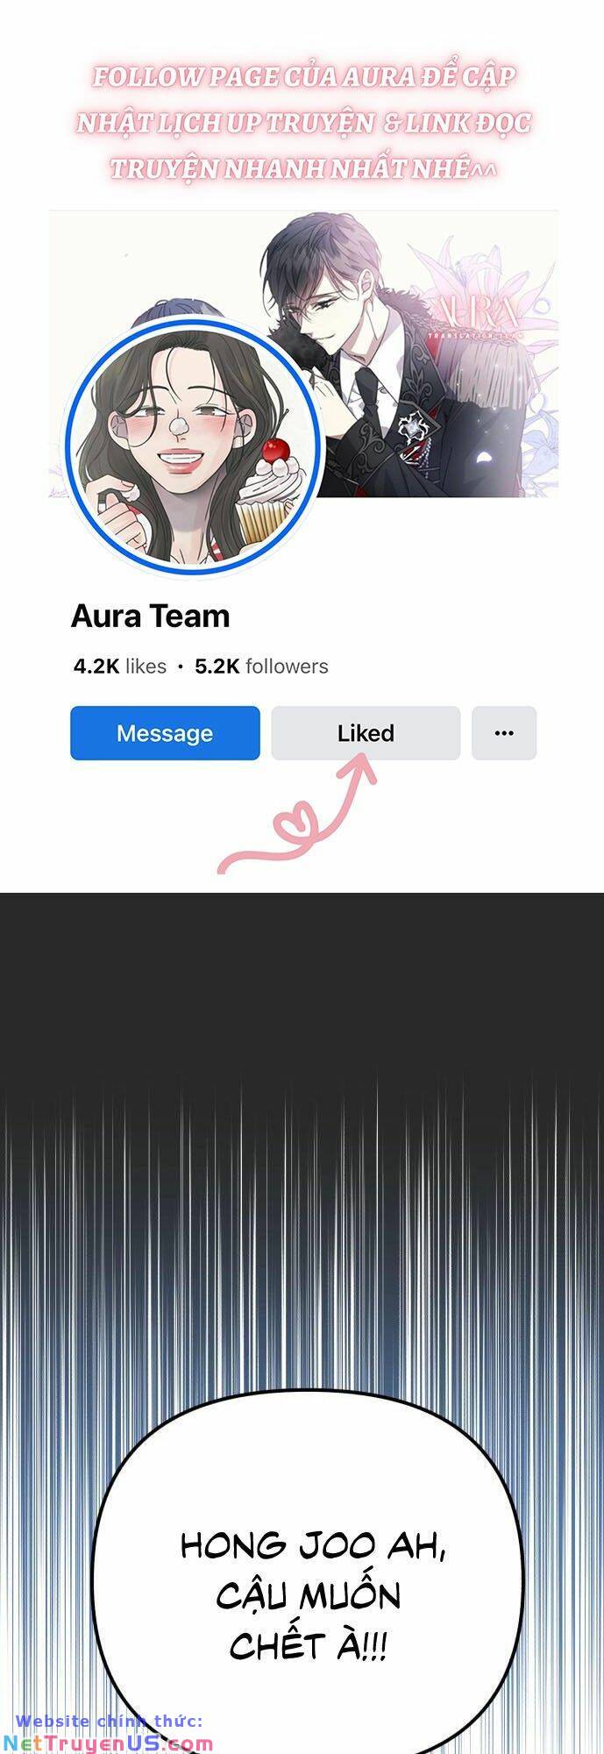Viewport: 604px width, 1754px height.
Task: Click the NetTruyenUS.com website watermark
Action: click(107, 1743)
